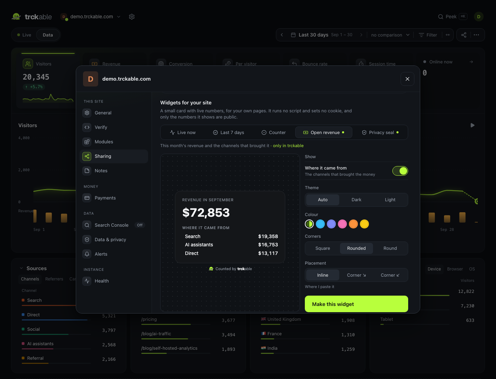
Task: Pick the blue colour swatch
Action: coord(320,224)
